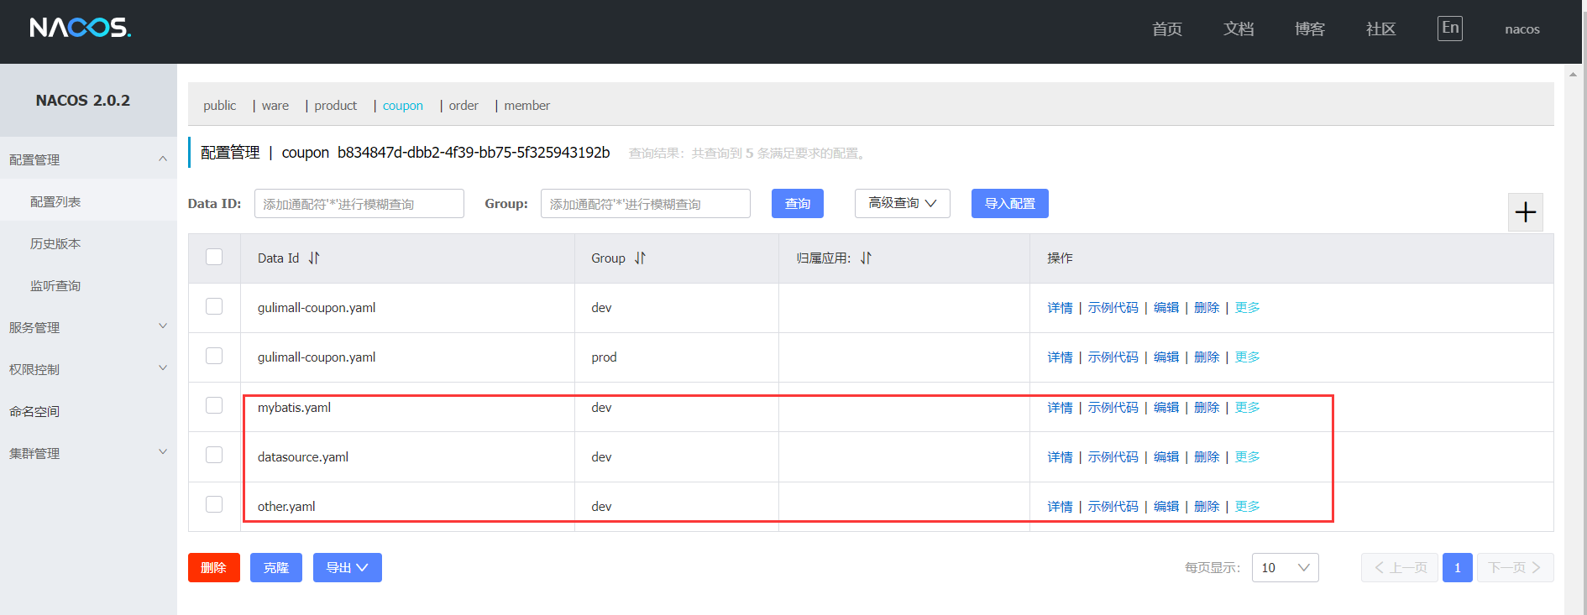This screenshot has width=1587, height=615.
Task: Sort the table by Group column
Action: click(640, 258)
